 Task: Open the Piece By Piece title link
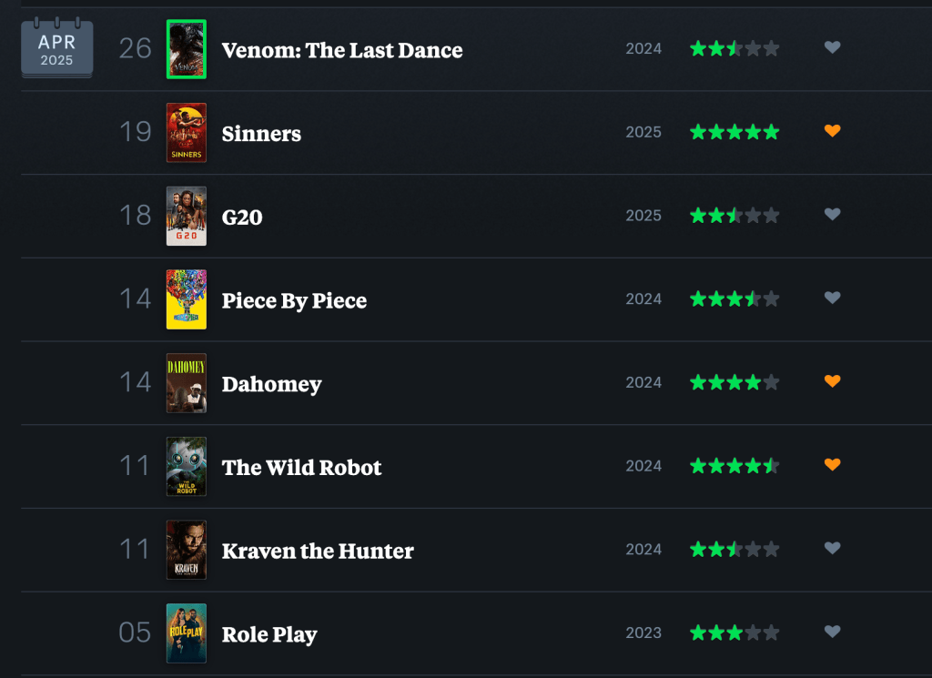(294, 300)
